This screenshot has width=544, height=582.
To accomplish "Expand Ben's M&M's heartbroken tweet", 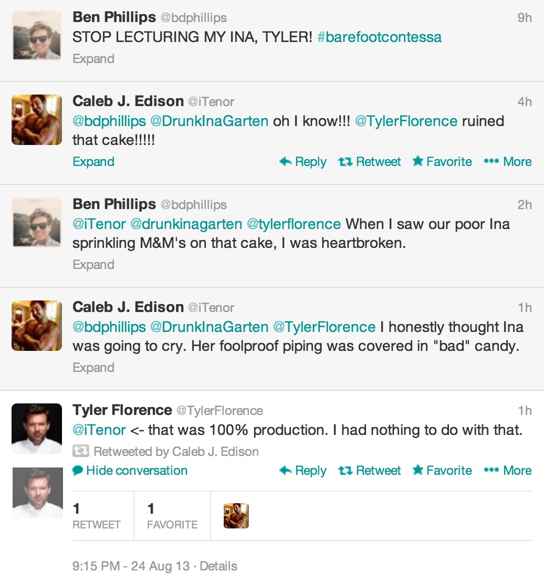I will click(x=93, y=265).
